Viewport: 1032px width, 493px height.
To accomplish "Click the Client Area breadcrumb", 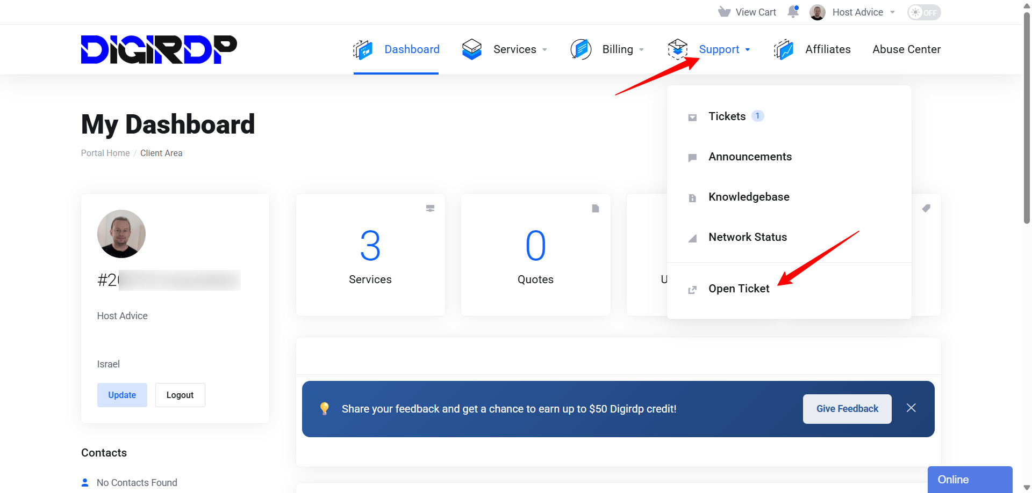I will (x=161, y=153).
